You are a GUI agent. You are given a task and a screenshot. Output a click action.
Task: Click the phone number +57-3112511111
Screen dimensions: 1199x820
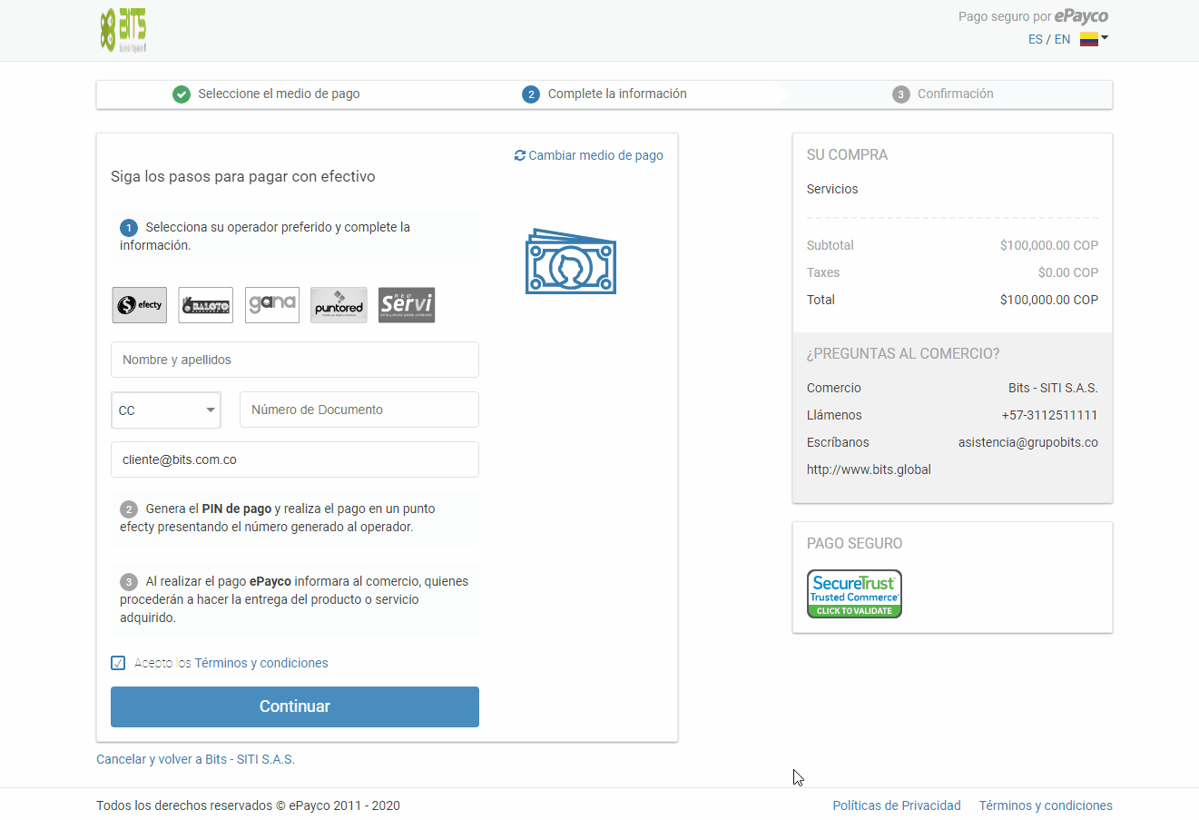[x=1049, y=415]
